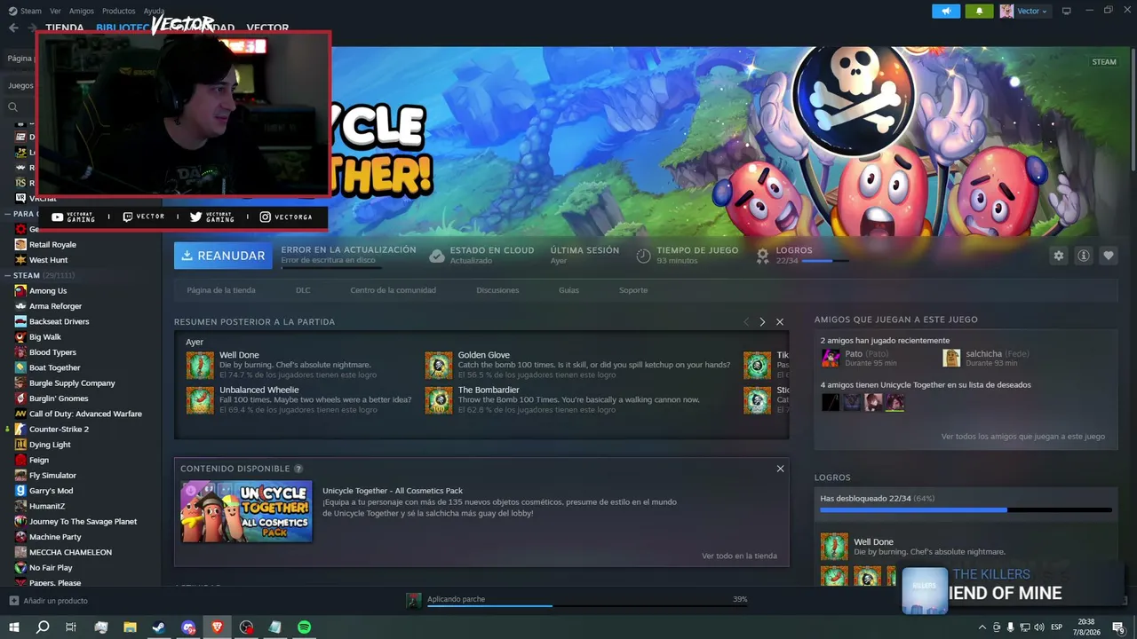Open the Guías tab
The height and width of the screenshot is (639, 1137).
coord(568,290)
